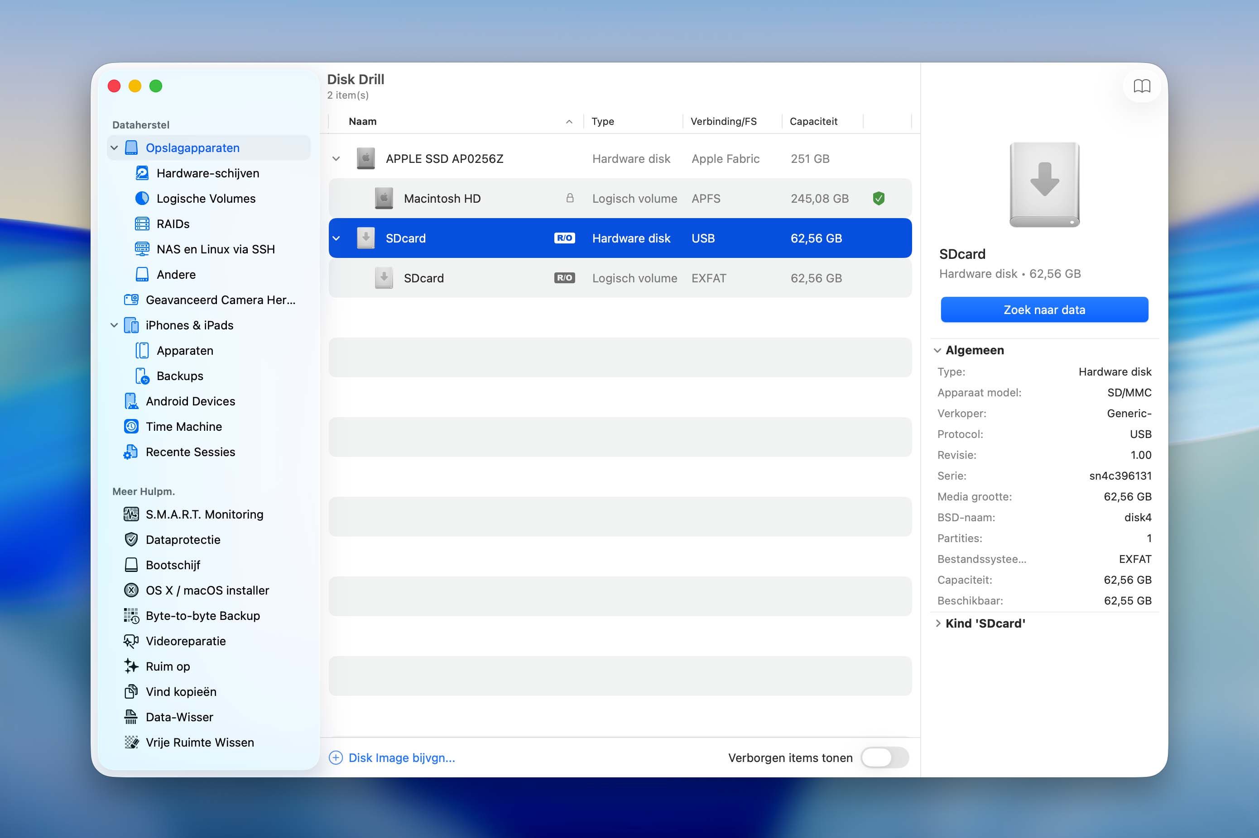Click the 2 item(s) count text
This screenshot has width=1259, height=838.
tap(348, 95)
